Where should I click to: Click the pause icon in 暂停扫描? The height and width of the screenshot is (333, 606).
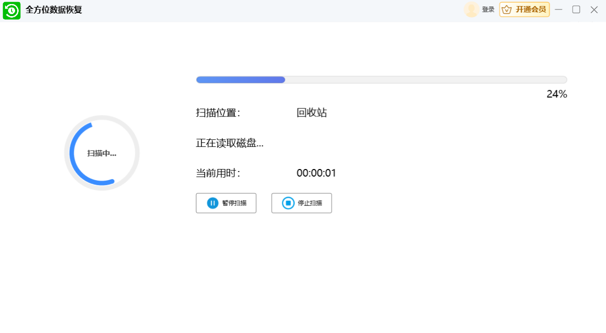(x=213, y=203)
